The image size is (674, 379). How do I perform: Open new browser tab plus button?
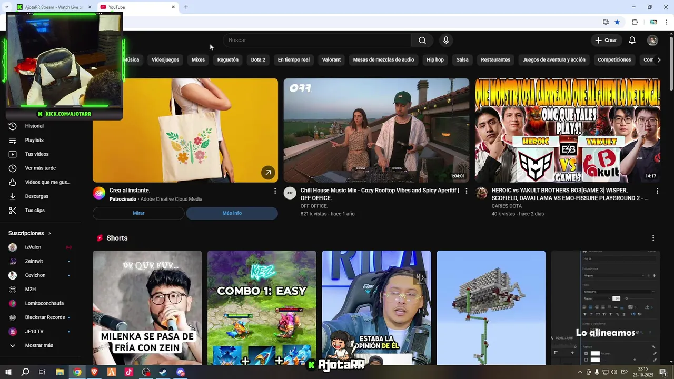[x=186, y=7]
